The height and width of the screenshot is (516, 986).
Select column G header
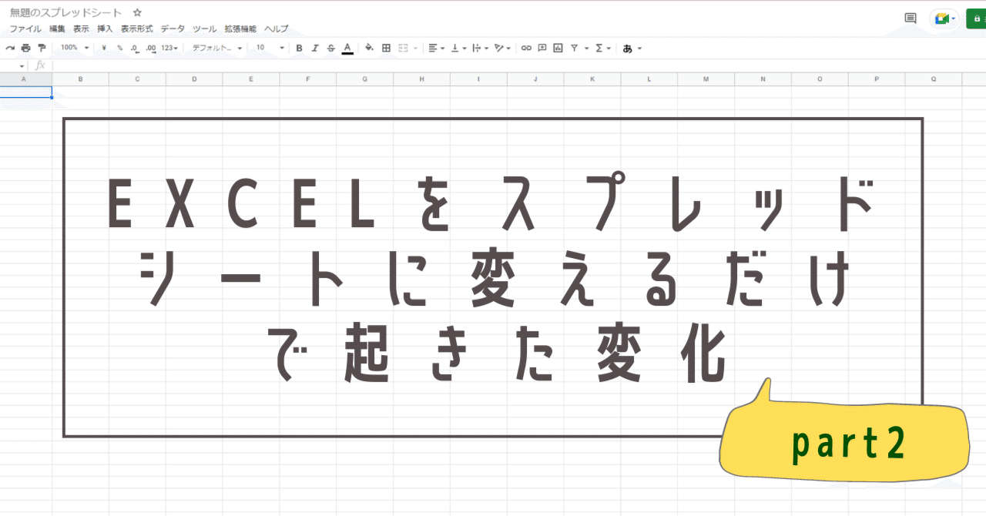365,79
